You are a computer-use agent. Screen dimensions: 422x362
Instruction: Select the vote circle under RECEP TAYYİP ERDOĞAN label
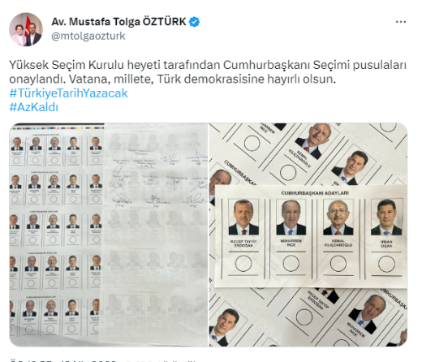[x=243, y=264]
